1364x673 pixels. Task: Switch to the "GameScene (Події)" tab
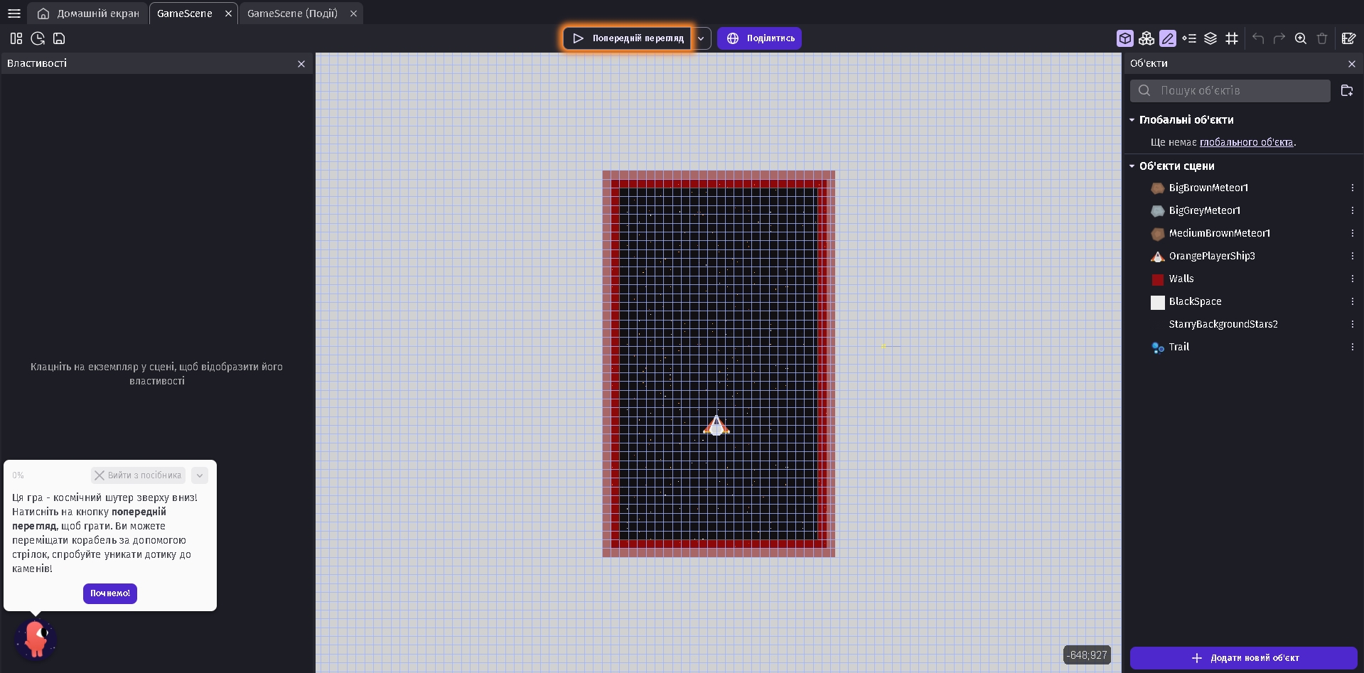pyautogui.click(x=292, y=14)
